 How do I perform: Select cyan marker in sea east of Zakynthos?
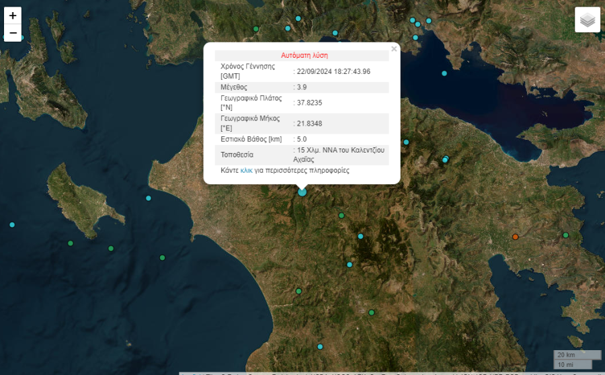point(149,198)
